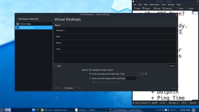Change the 1 Row spinner value
Viewport: 199px width, 112px height.
[172, 66]
